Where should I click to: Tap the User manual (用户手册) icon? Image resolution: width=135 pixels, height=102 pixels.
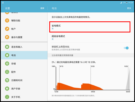click(x=7, y=89)
